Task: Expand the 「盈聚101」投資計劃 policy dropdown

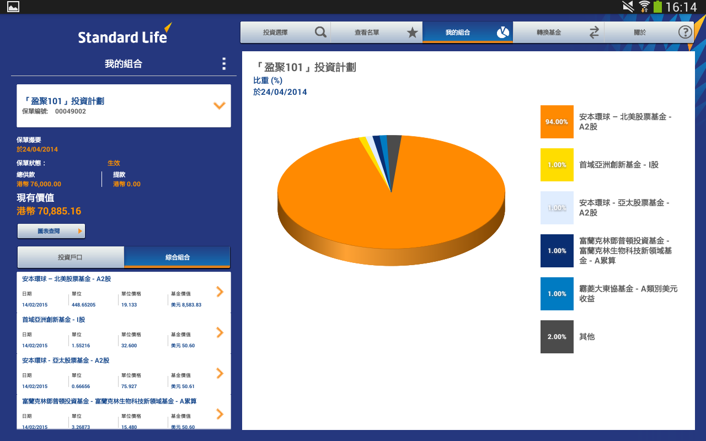Action: tap(219, 105)
